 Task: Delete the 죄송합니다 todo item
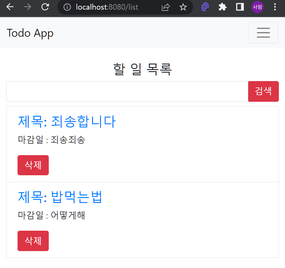33,165
